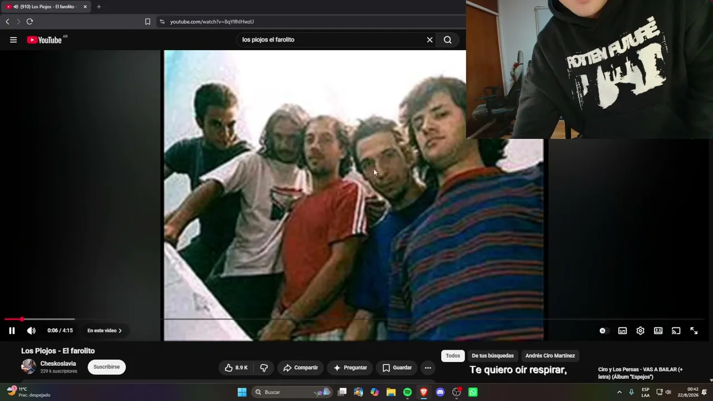Screen dimensions: 713x401
Task: Enter fullscreen mode
Action: pyautogui.click(x=694, y=331)
